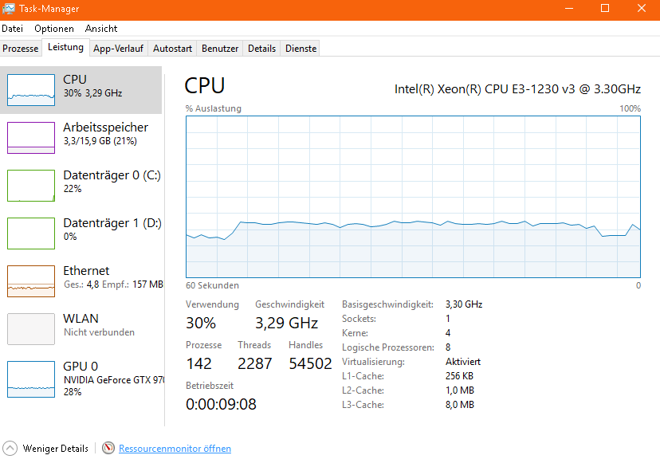Screen dimensions: 660x463
Task: Select Datenträger 0 (C:) disk graph
Action: (x=31, y=185)
